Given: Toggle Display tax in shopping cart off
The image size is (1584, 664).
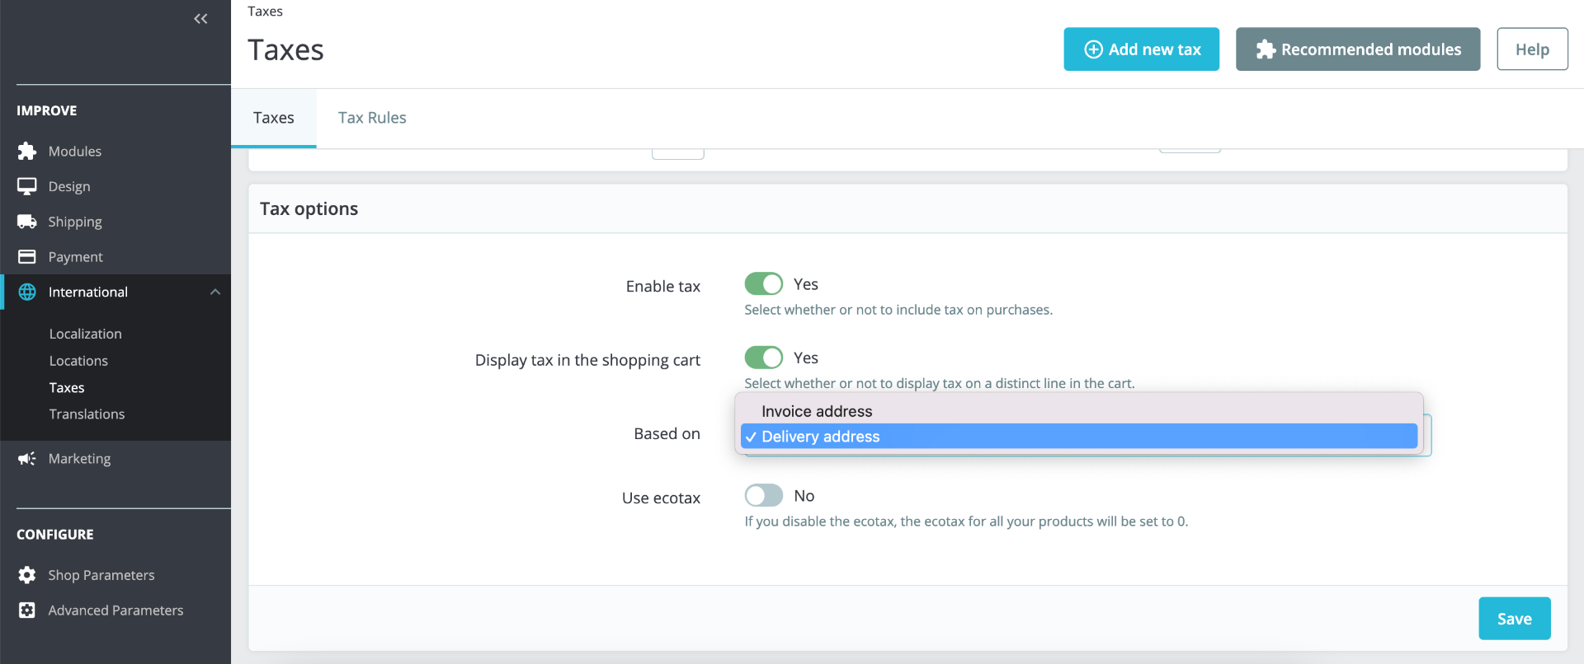Looking at the screenshot, I should point(763,358).
